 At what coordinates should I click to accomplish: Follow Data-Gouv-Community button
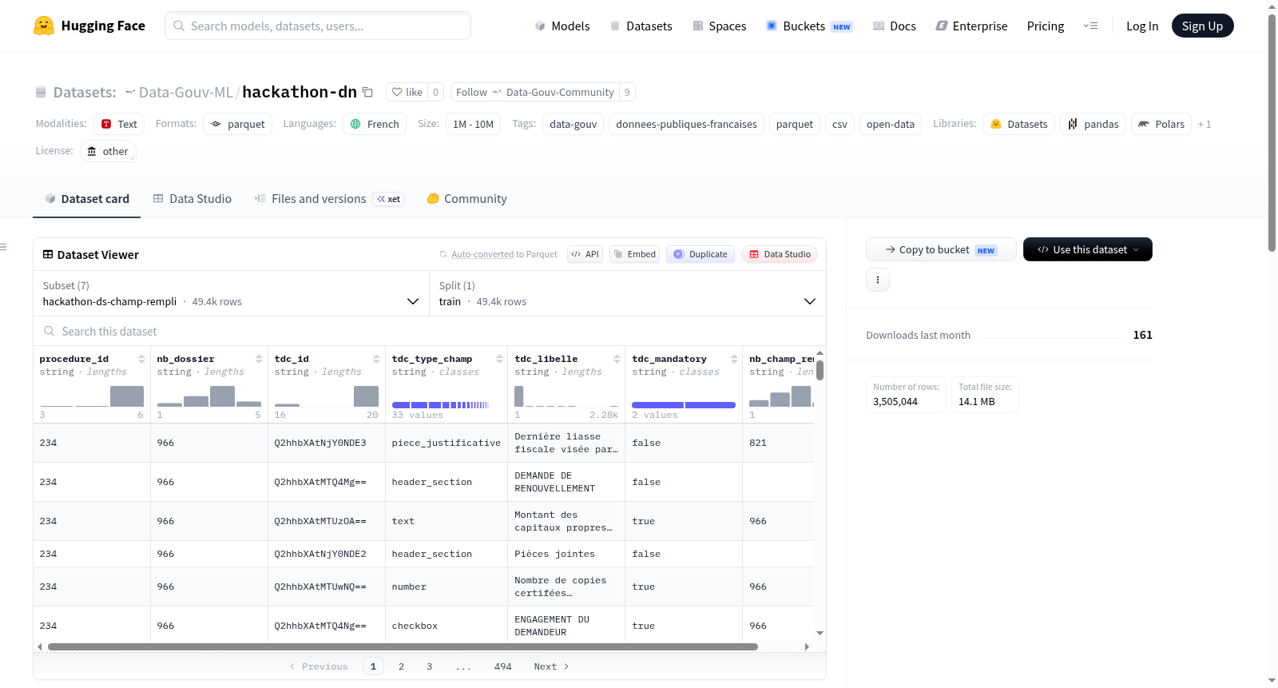click(x=534, y=92)
